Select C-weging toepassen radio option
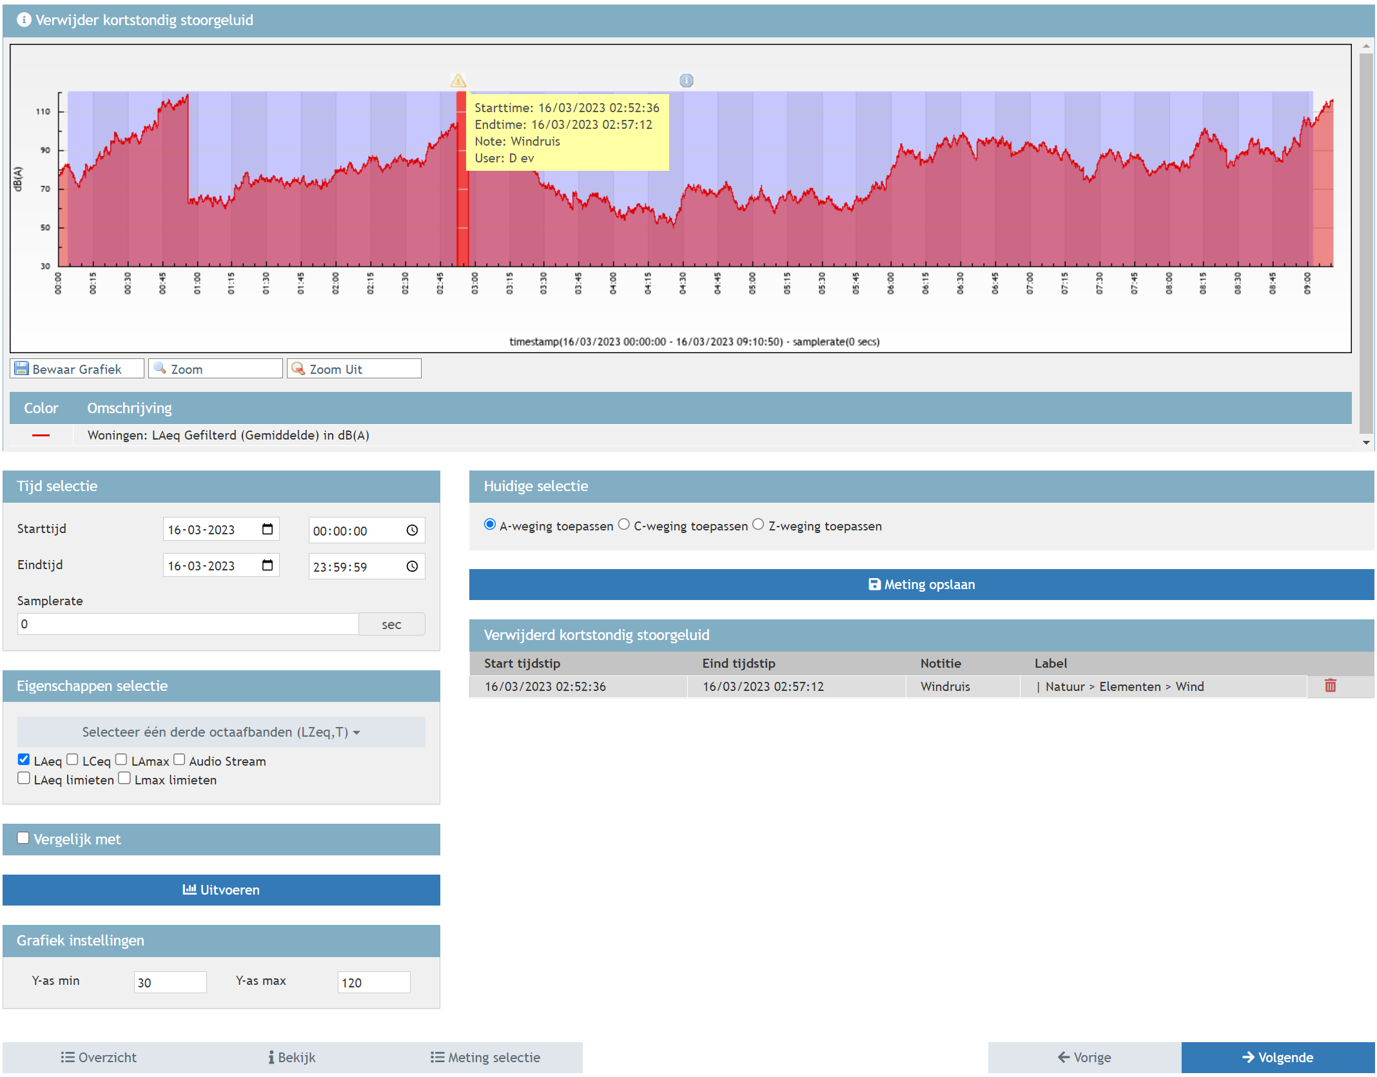 (623, 525)
